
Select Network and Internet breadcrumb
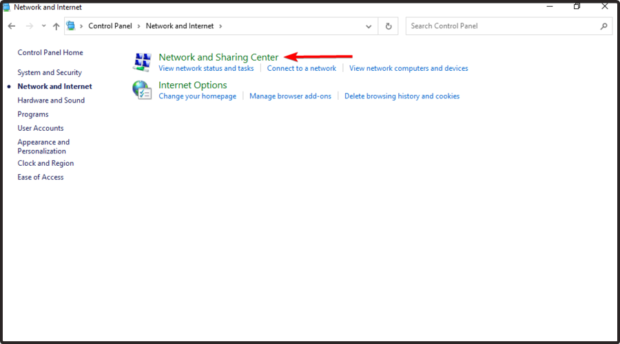180,25
